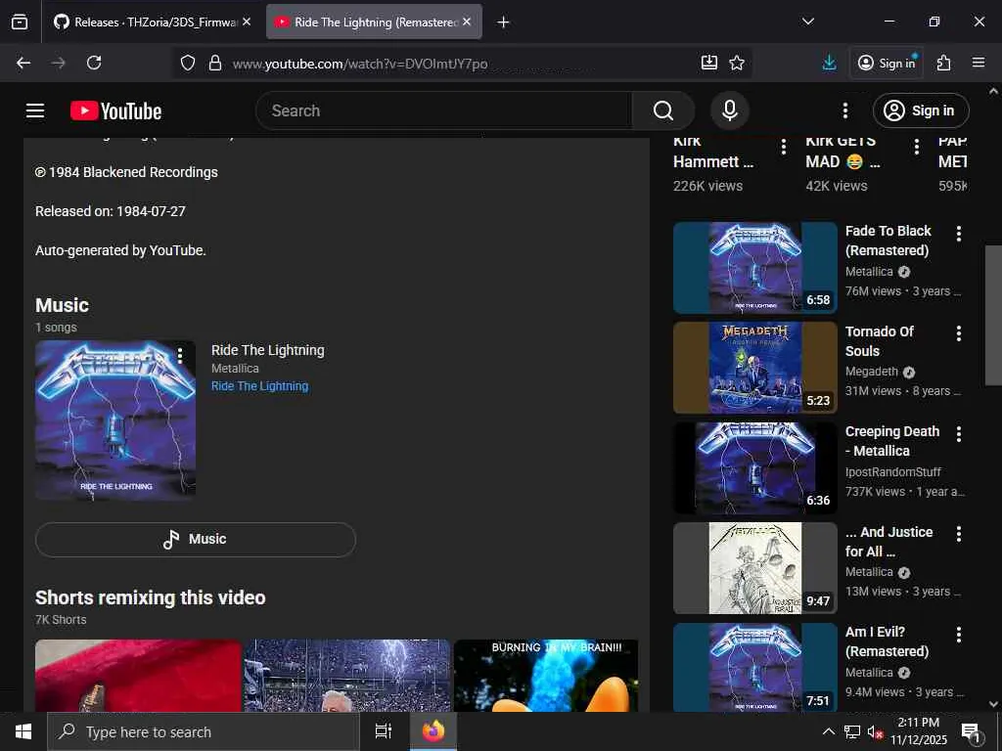Open more options for Tornado Of Souls
This screenshot has width=1002, height=751.
959,333
